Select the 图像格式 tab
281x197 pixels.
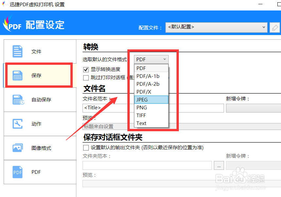[40, 148]
